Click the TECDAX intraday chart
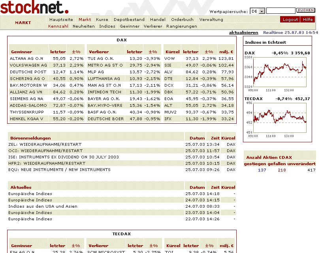 pyautogui.click(x=280, y=118)
